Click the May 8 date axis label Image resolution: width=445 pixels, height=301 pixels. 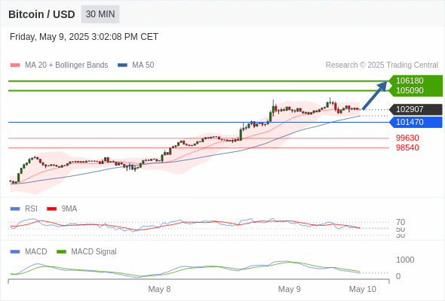click(159, 289)
